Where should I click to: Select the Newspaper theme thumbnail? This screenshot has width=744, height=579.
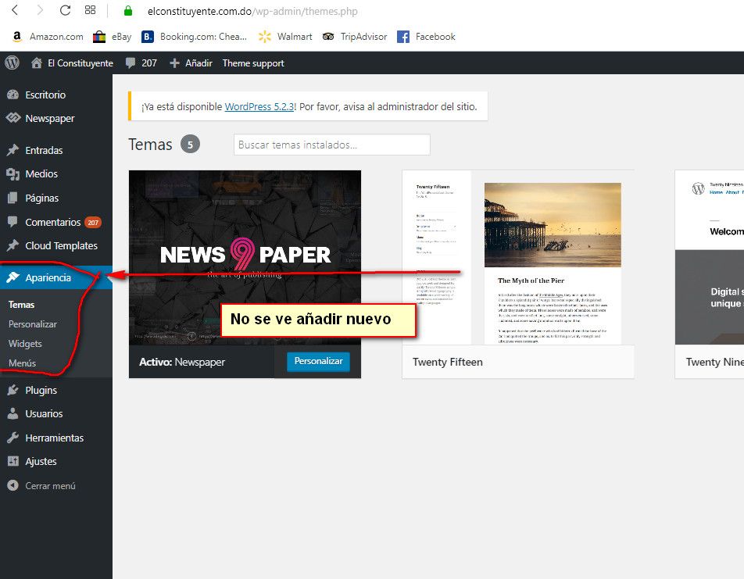point(245,258)
